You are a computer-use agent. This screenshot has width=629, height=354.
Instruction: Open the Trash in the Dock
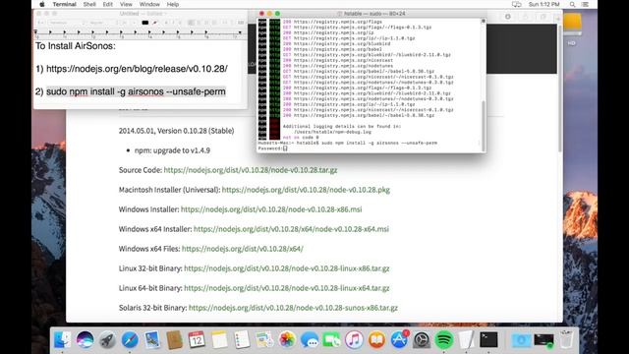[566, 340]
